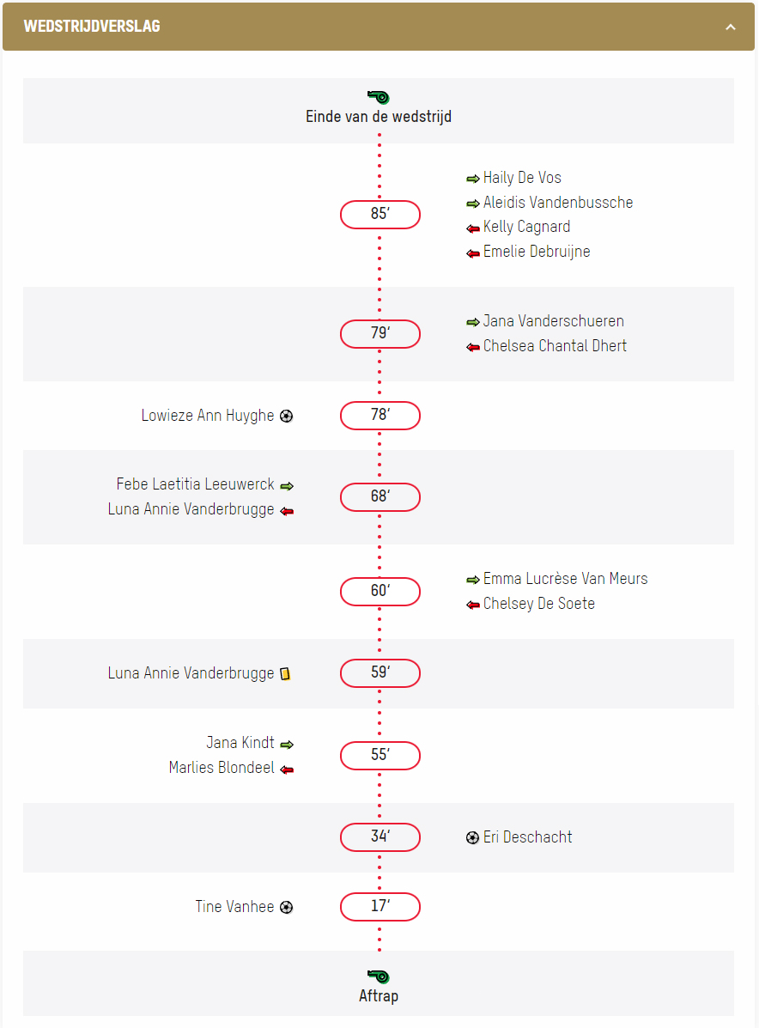Click the whistle icon above Einde van de wedstrijd
The width and height of the screenshot is (759, 1028).
click(378, 97)
